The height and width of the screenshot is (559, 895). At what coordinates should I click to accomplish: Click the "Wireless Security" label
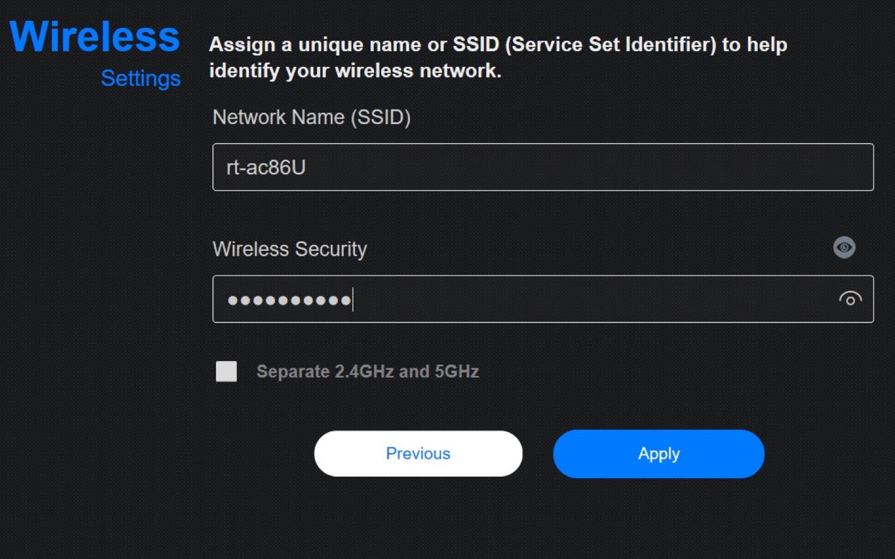[x=289, y=249]
